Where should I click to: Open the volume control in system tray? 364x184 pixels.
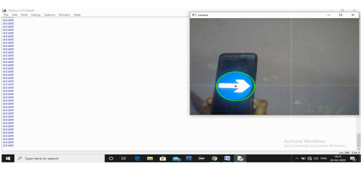(x=316, y=158)
